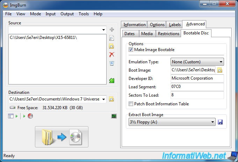Browse for a file source icon
238x162 pixels.
pyautogui.click(x=111, y=38)
